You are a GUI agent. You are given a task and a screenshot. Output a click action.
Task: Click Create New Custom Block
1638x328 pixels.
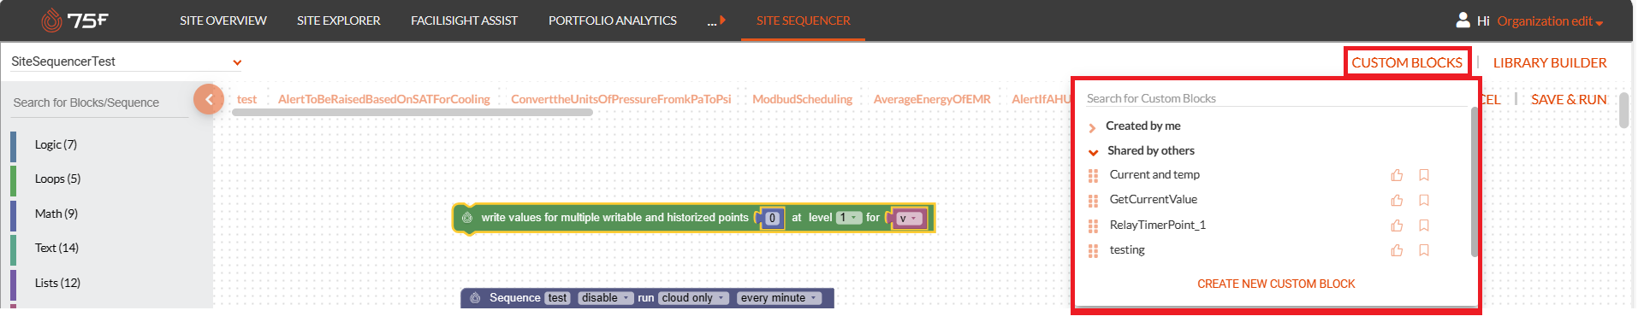coord(1276,284)
